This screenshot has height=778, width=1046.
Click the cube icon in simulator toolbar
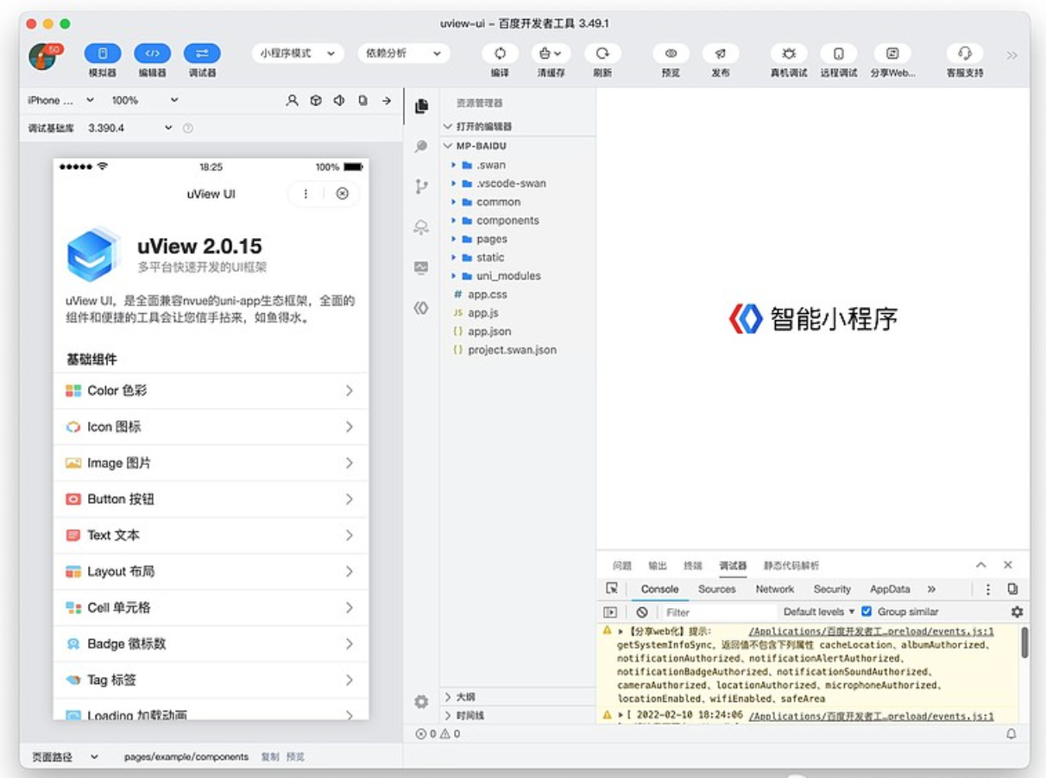[x=316, y=101]
